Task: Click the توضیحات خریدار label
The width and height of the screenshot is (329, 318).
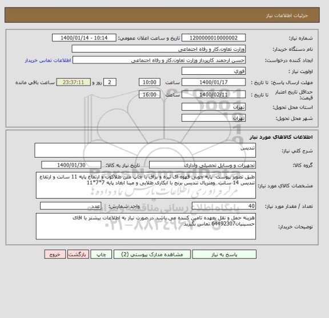Action: (295, 227)
